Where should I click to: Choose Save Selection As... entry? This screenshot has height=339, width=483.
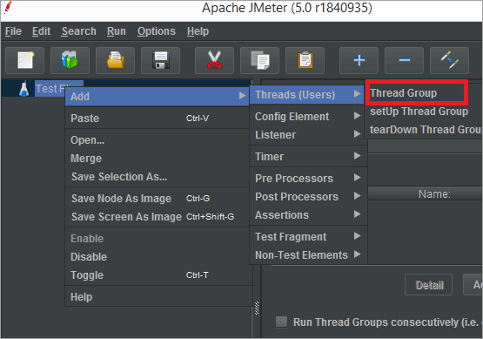[157, 176]
